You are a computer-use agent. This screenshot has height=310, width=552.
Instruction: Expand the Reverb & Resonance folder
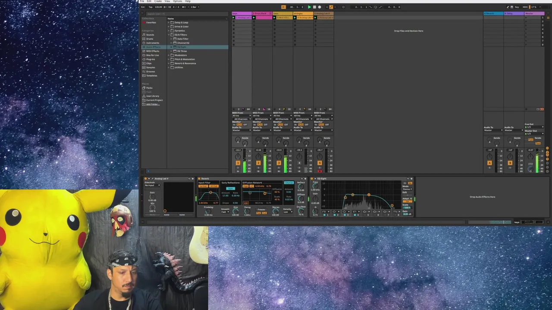(169, 63)
